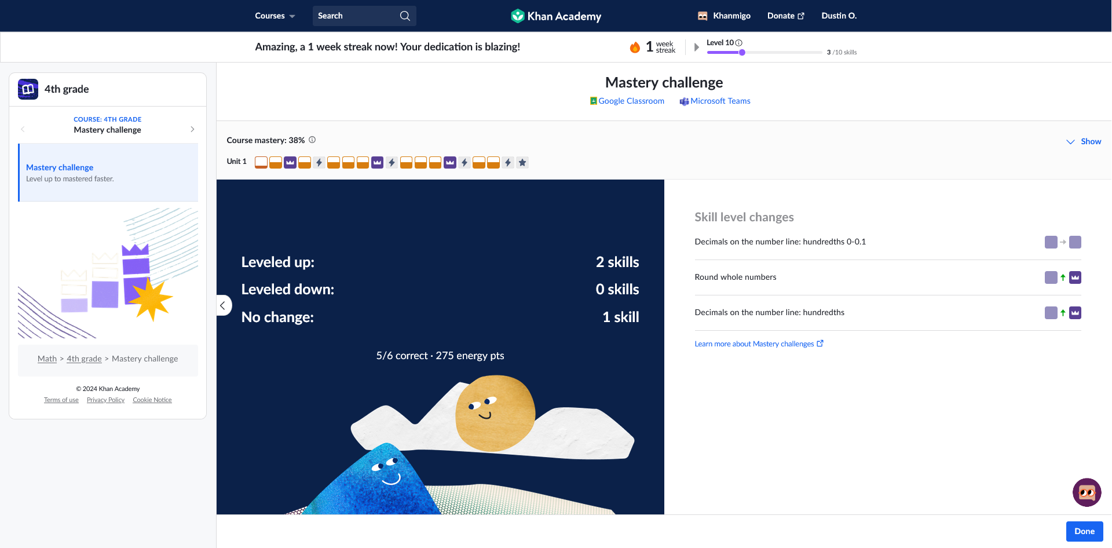1112x548 pixels.
Task: Expand the level progress details
Action: click(697, 47)
